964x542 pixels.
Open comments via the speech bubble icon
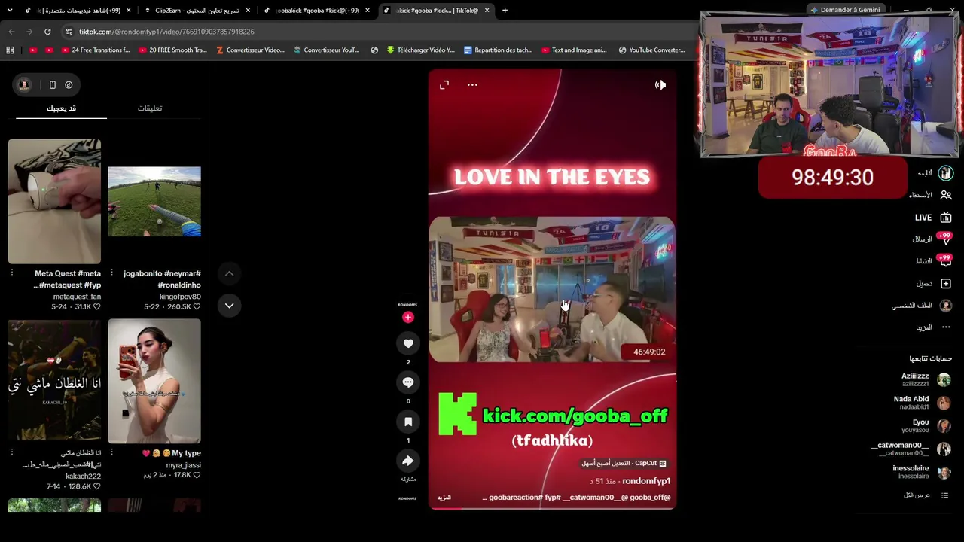pyautogui.click(x=408, y=382)
